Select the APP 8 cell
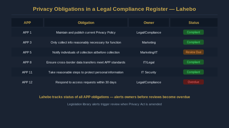Viewport: 229px width, 128px height. click(x=27, y=62)
